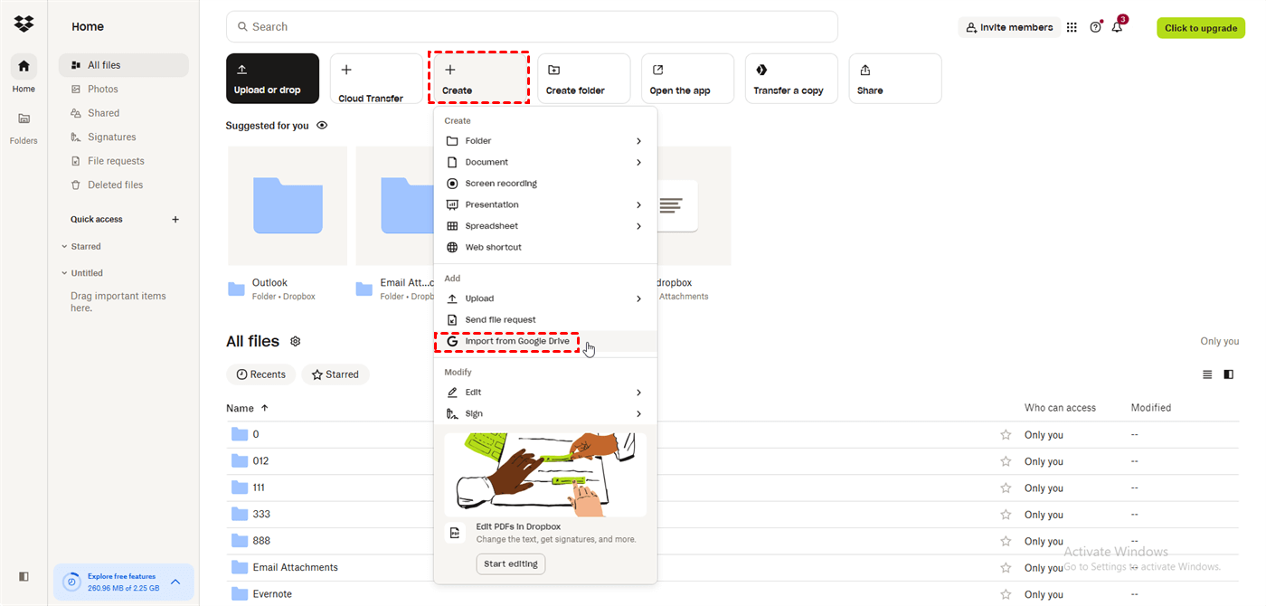This screenshot has height=606, width=1266.
Task: Expand the Edit submenu arrow
Action: (638, 393)
